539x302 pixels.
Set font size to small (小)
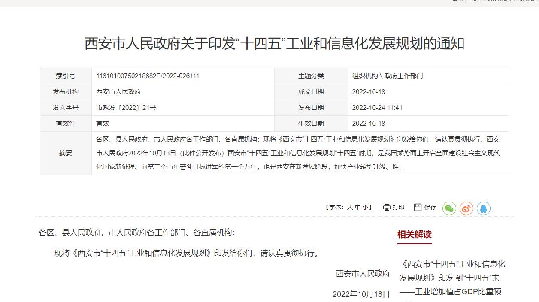(365, 208)
